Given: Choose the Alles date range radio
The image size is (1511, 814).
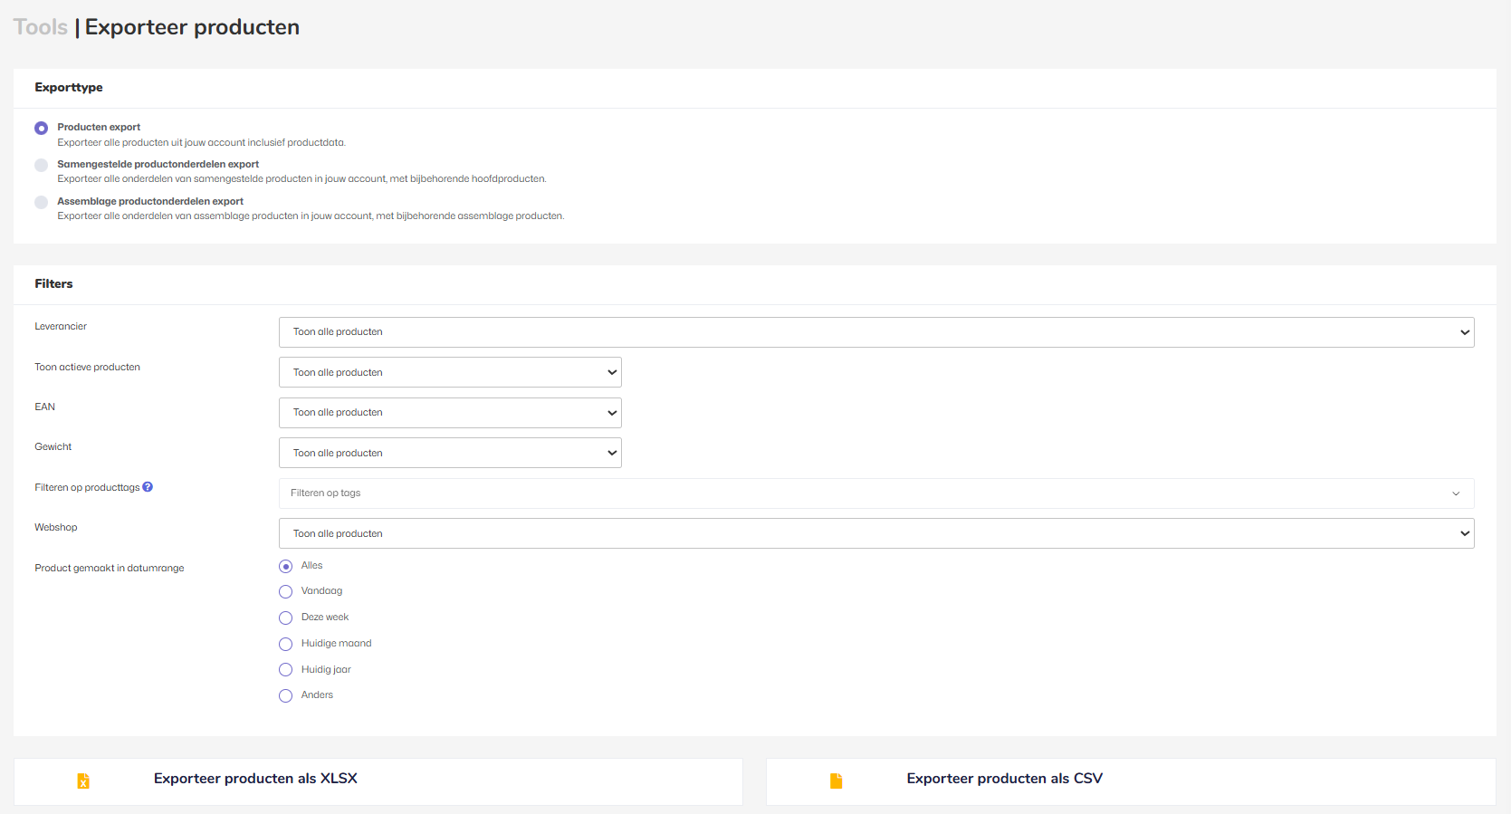Looking at the screenshot, I should click(x=286, y=567).
